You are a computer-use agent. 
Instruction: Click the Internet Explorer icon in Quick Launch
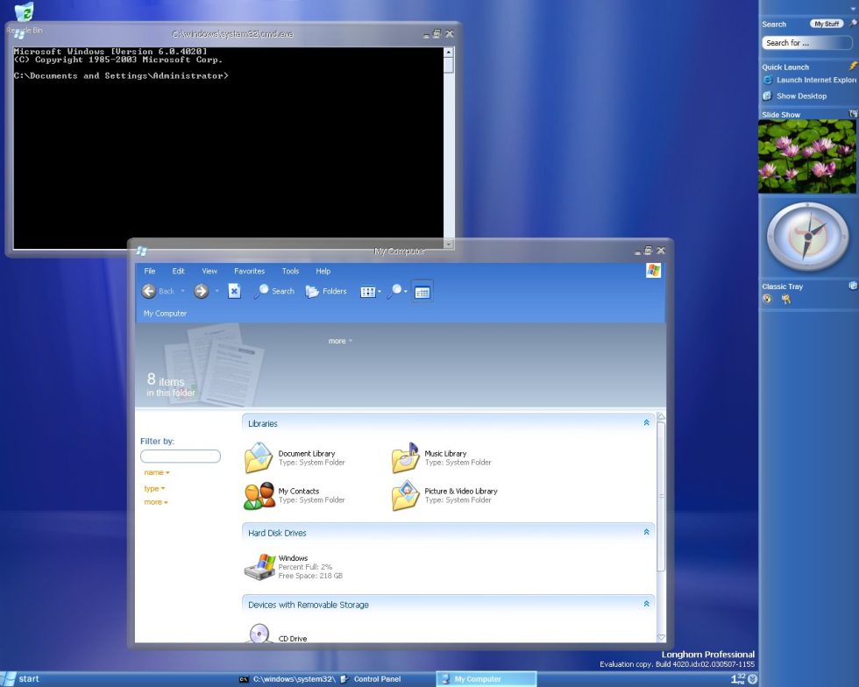[768, 80]
